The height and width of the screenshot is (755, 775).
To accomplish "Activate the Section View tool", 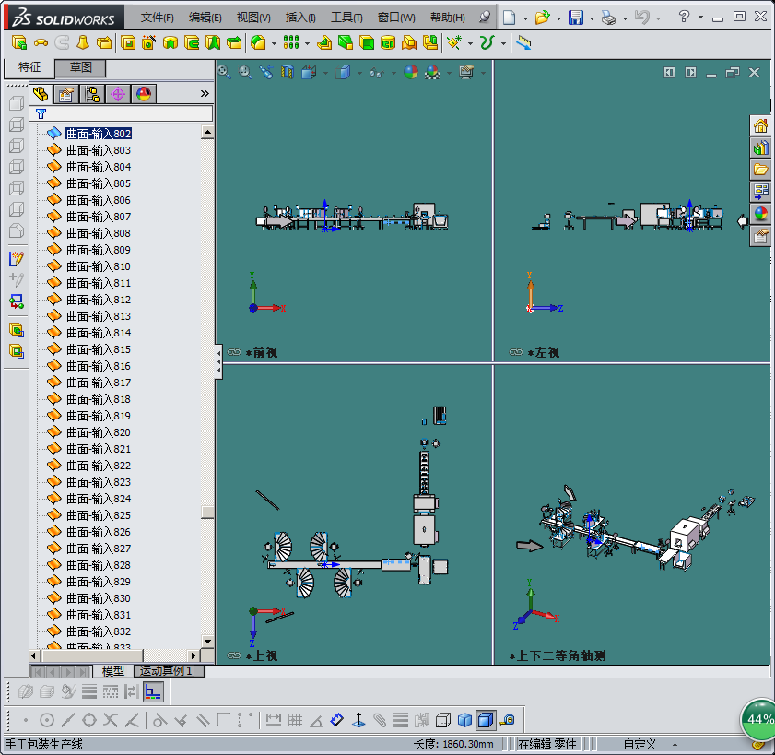I will tap(288, 72).
